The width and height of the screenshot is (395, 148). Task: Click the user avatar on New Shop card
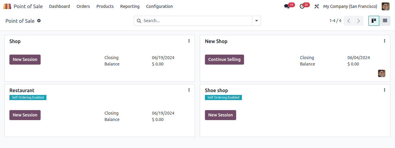(x=382, y=73)
